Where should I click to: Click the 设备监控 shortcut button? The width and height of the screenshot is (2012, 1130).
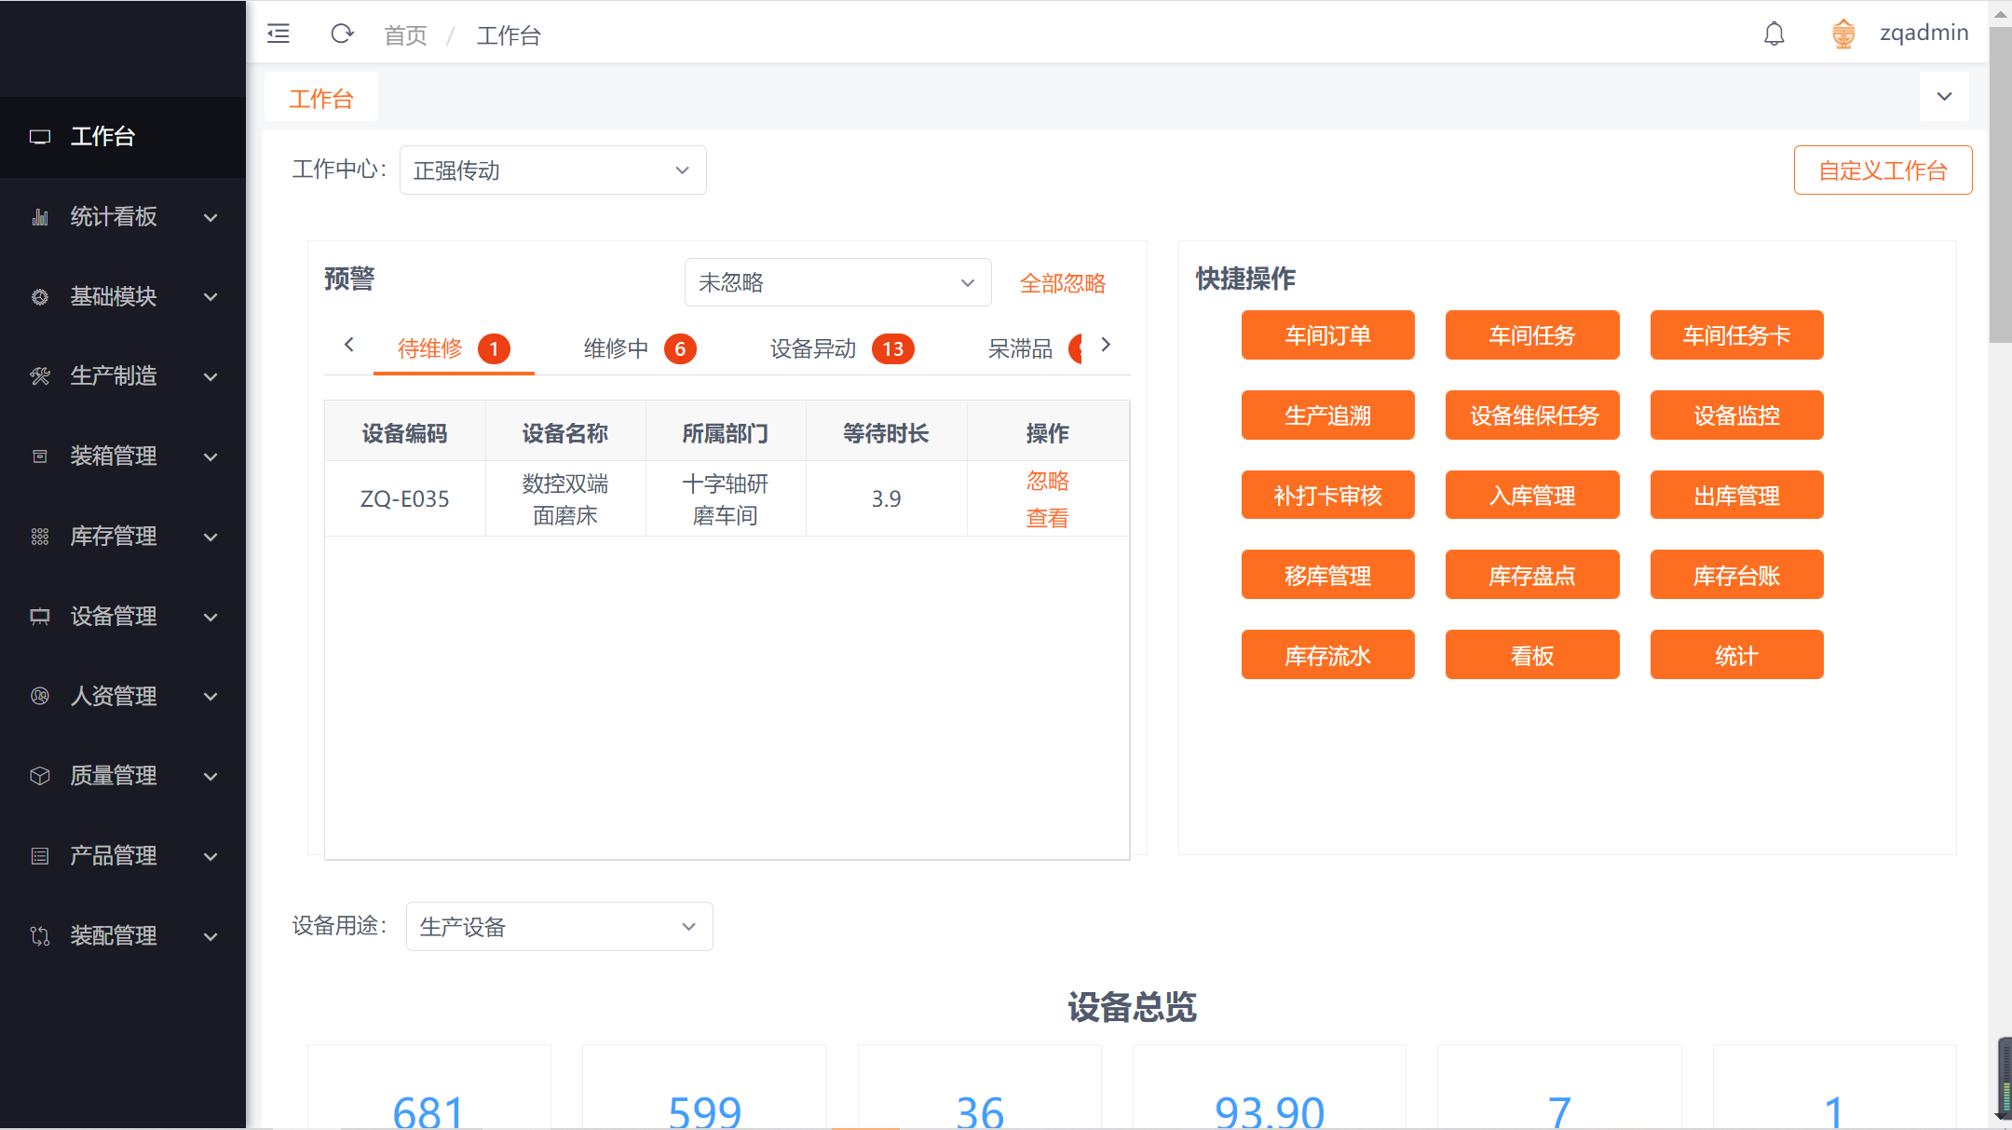(1736, 415)
